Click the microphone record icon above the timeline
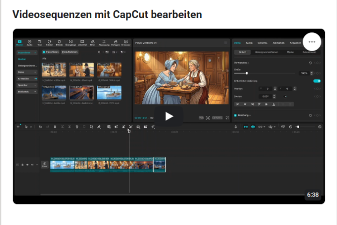Image resolution: width=337 pixels, height=225 pixels. [235, 127]
